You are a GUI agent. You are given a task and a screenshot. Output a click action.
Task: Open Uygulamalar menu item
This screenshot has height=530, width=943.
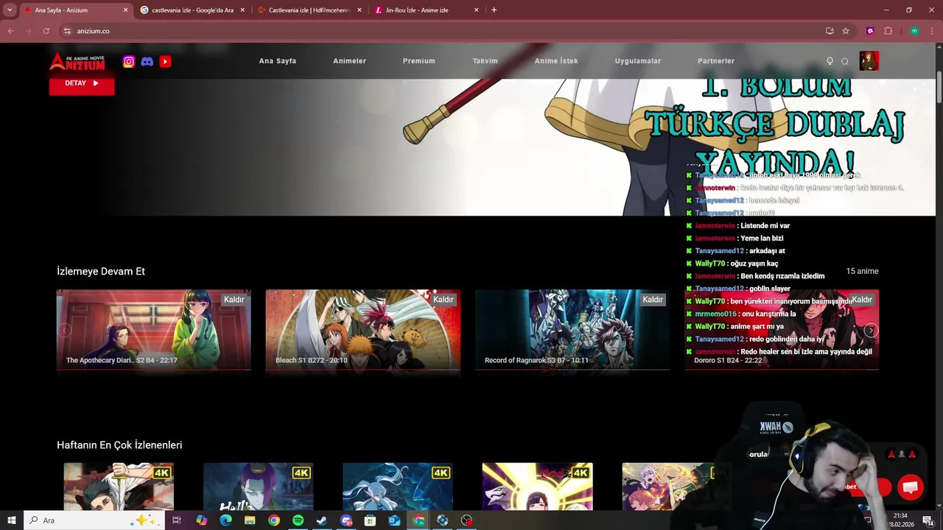coord(638,61)
